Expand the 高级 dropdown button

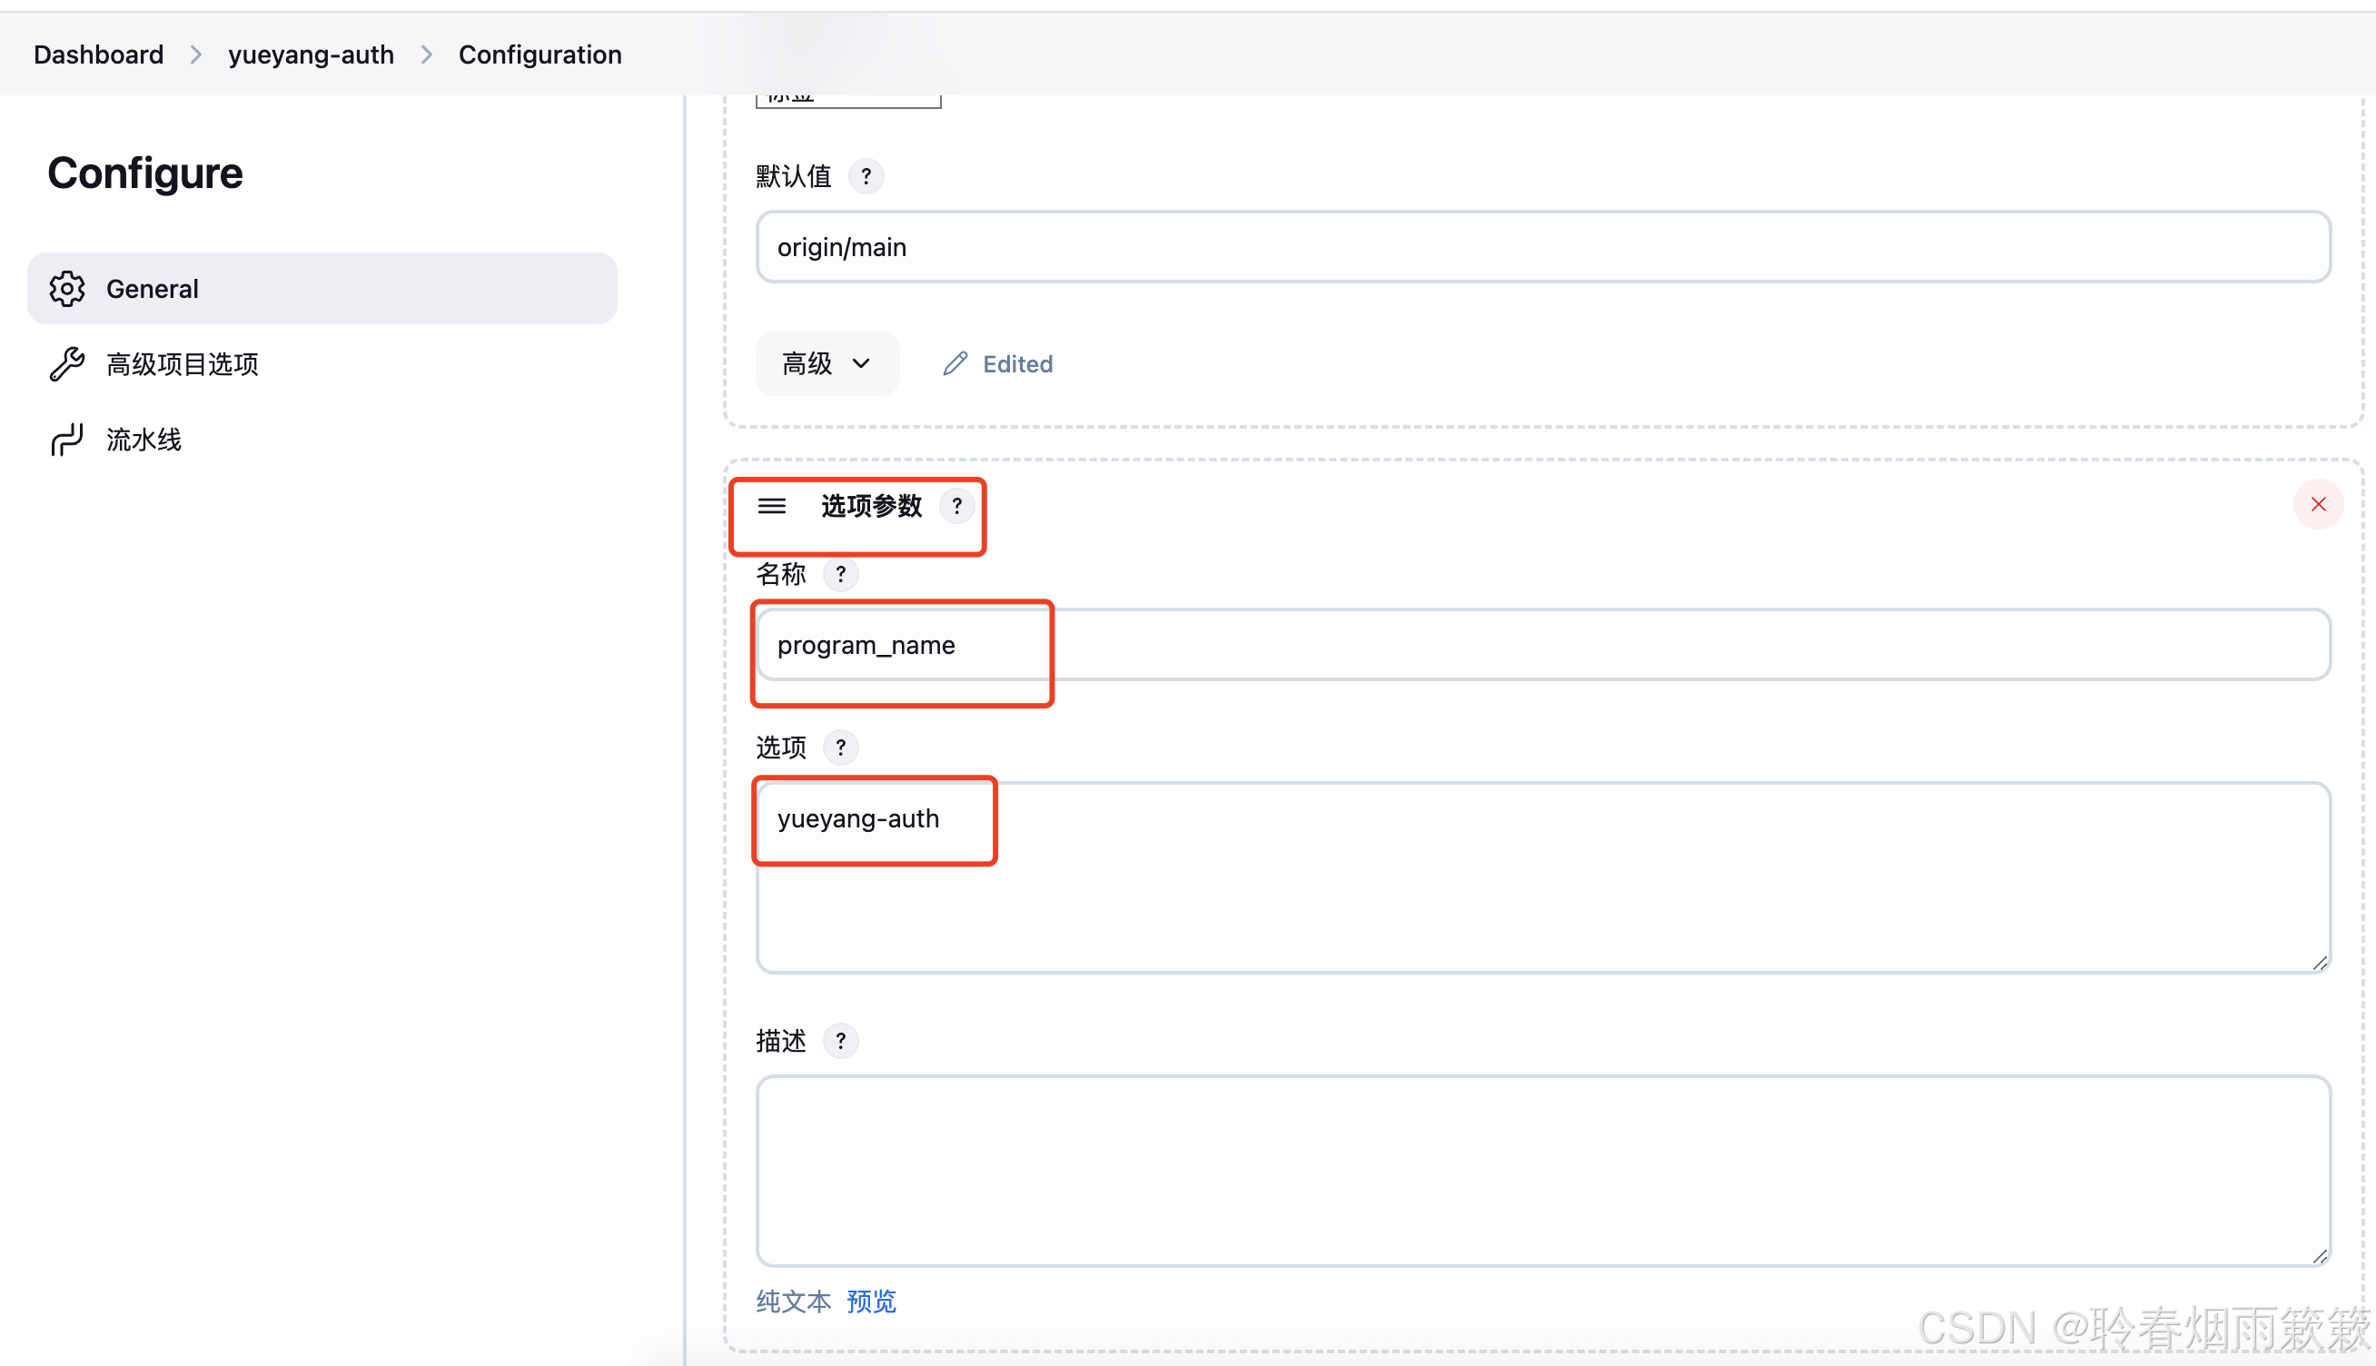827,363
